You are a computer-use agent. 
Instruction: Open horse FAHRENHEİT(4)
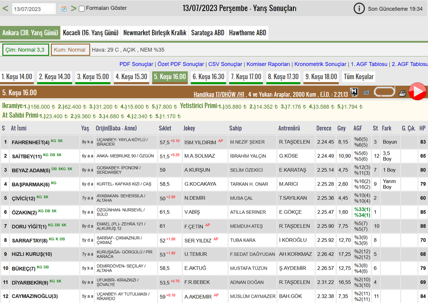pos(31,142)
